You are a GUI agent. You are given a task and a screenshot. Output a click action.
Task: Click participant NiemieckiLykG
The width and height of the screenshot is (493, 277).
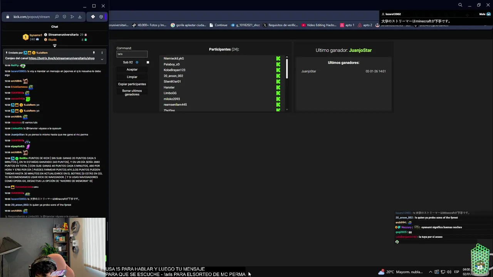coord(174,58)
